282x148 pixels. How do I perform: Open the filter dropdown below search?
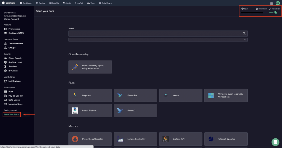pyautogui.click(x=158, y=40)
